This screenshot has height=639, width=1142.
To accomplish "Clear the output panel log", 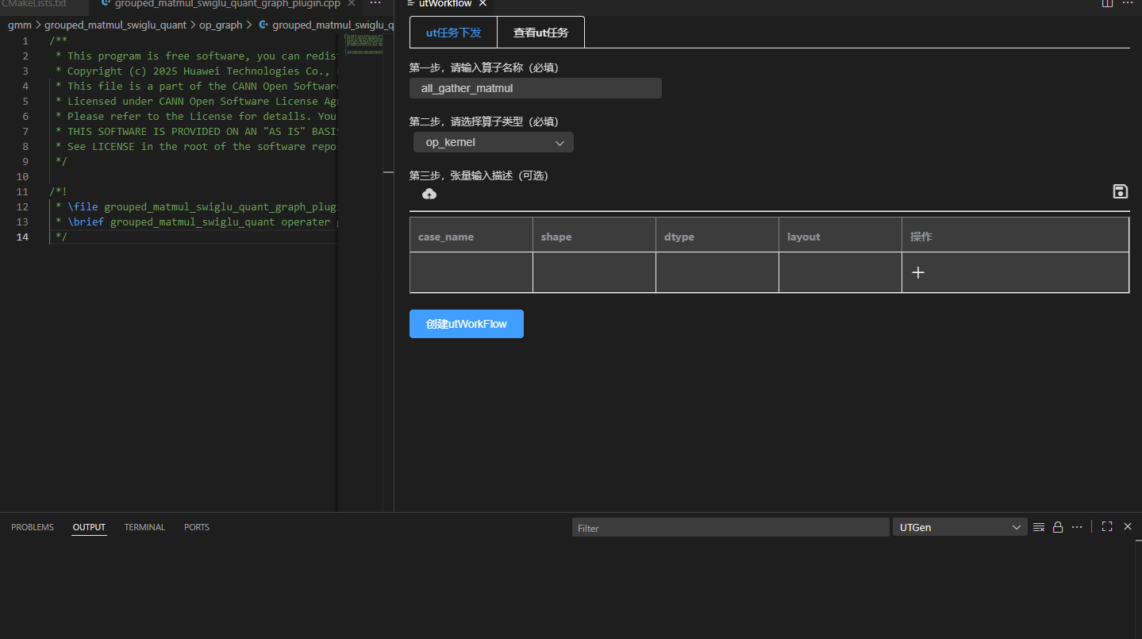I will (x=1038, y=527).
